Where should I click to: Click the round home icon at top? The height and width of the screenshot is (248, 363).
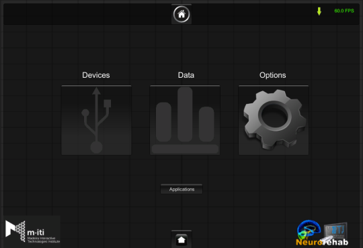[x=182, y=14]
